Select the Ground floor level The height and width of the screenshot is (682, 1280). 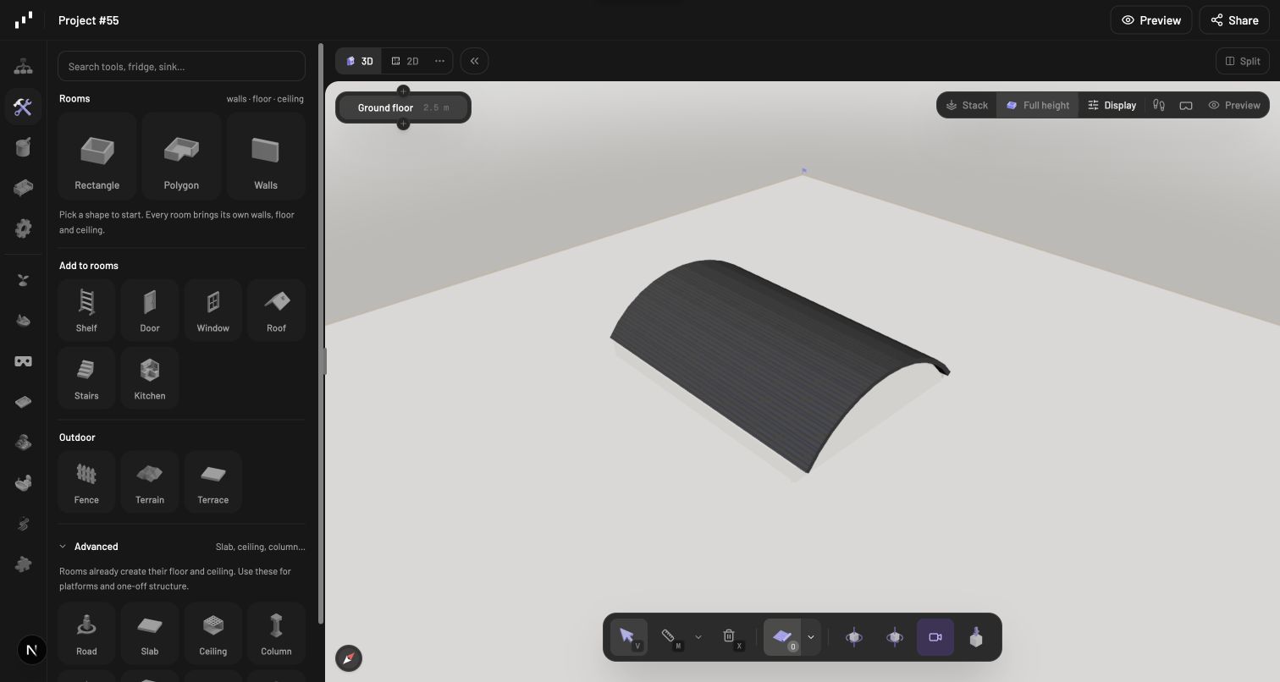pos(403,107)
